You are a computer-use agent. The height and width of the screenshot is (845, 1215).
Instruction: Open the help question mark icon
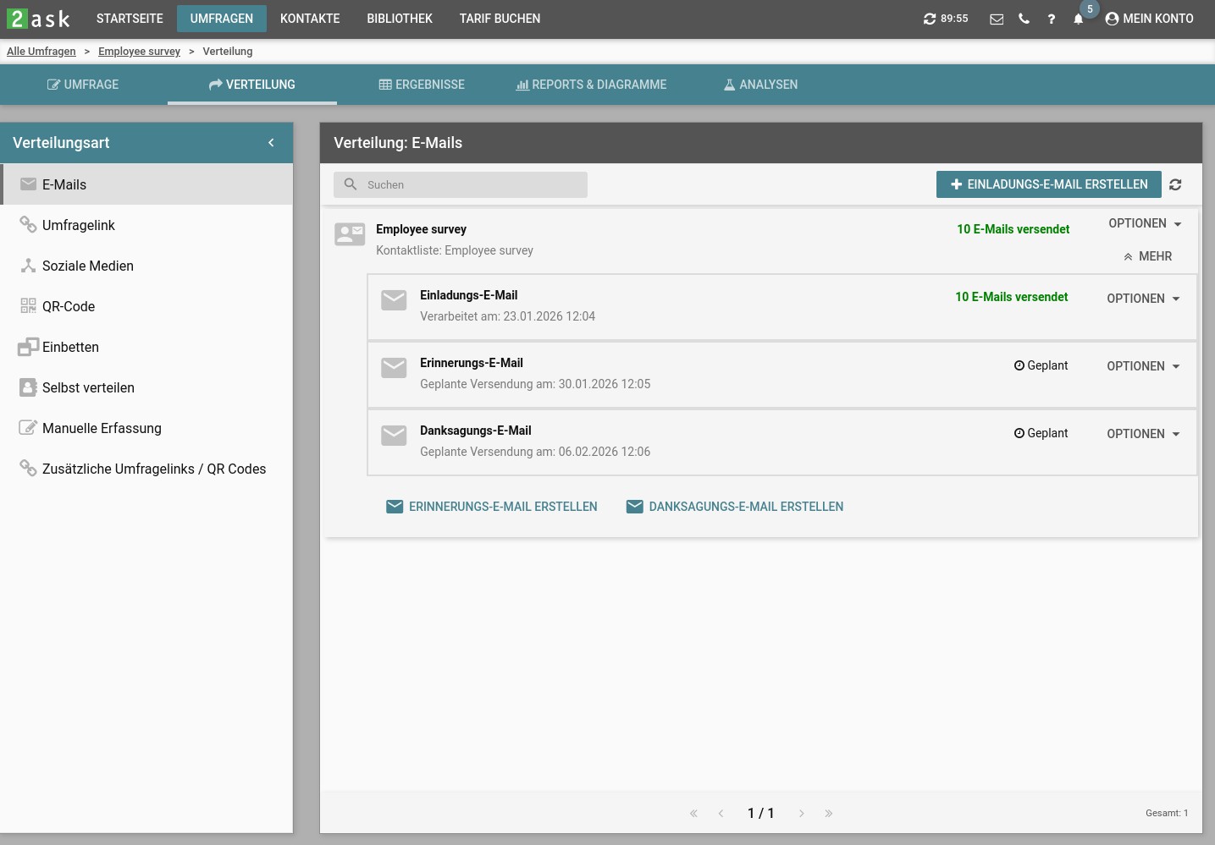point(1051,19)
